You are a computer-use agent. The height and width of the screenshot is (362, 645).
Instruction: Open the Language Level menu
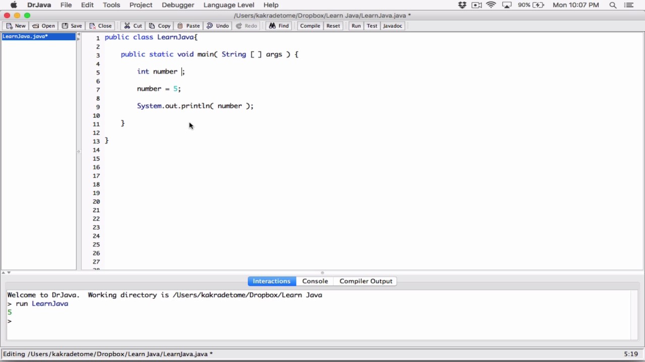tap(229, 5)
